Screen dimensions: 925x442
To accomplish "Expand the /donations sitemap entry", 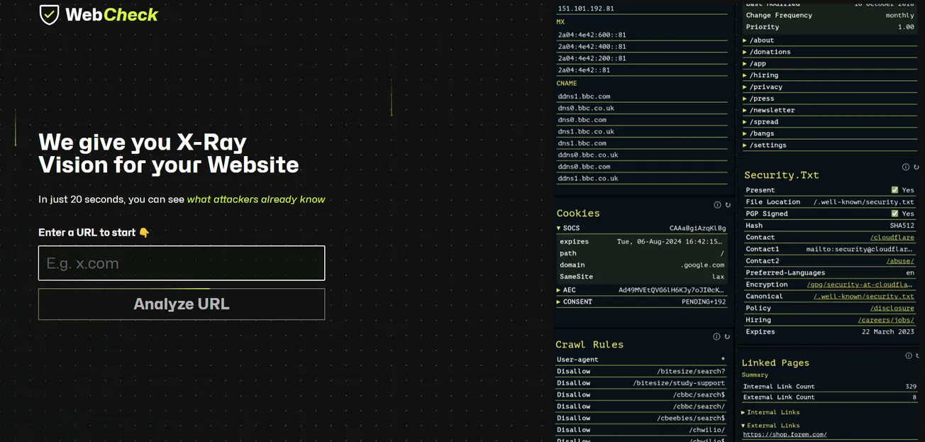I will point(745,52).
